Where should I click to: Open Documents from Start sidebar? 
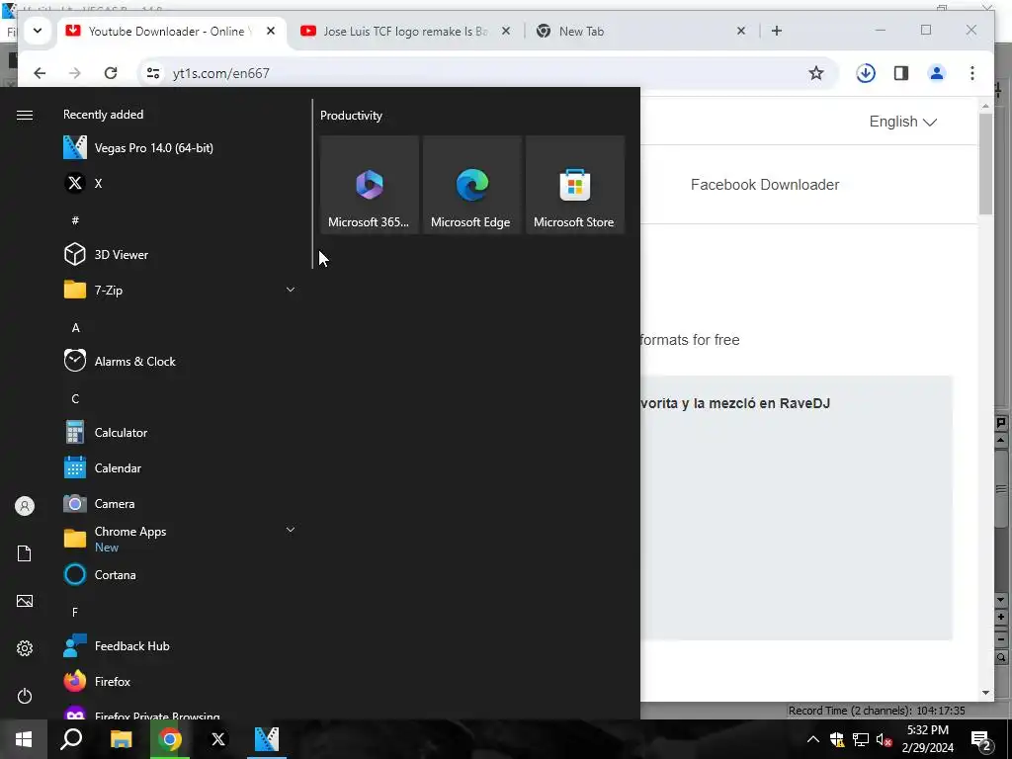pos(25,553)
